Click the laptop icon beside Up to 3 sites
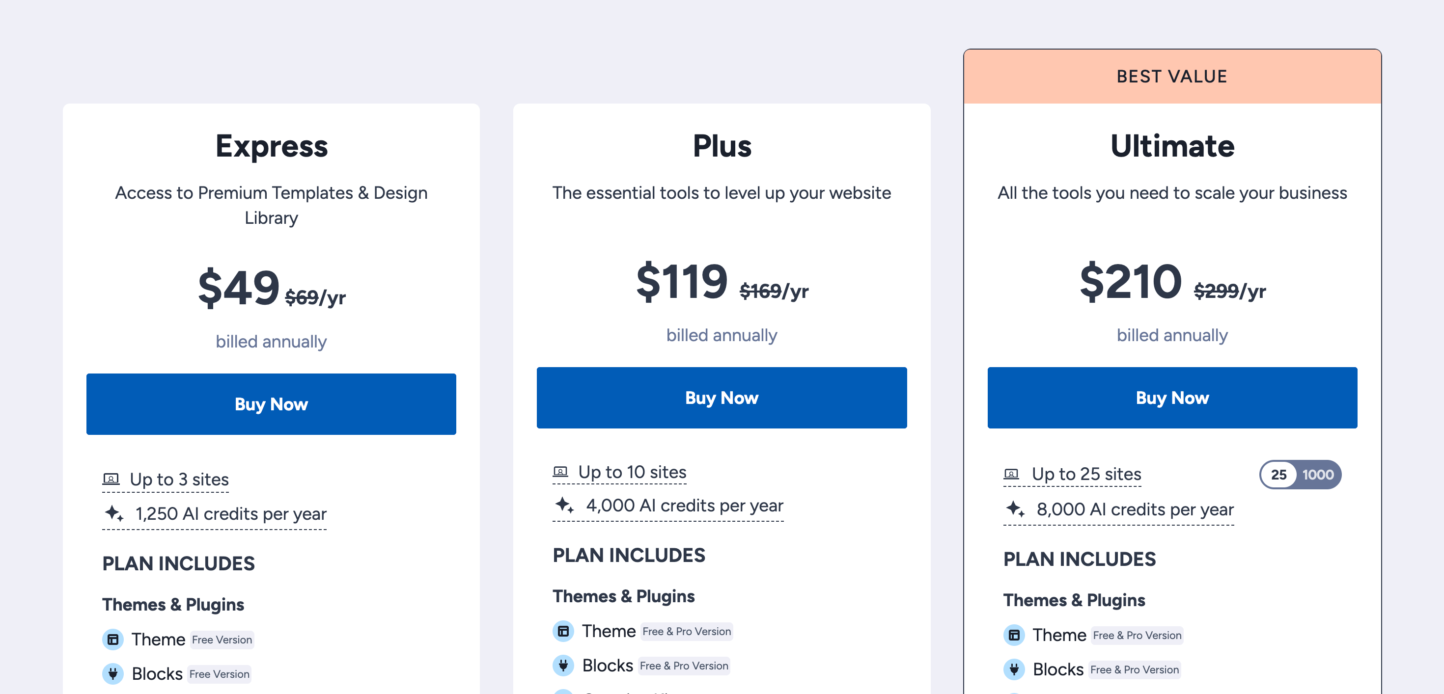 (111, 479)
